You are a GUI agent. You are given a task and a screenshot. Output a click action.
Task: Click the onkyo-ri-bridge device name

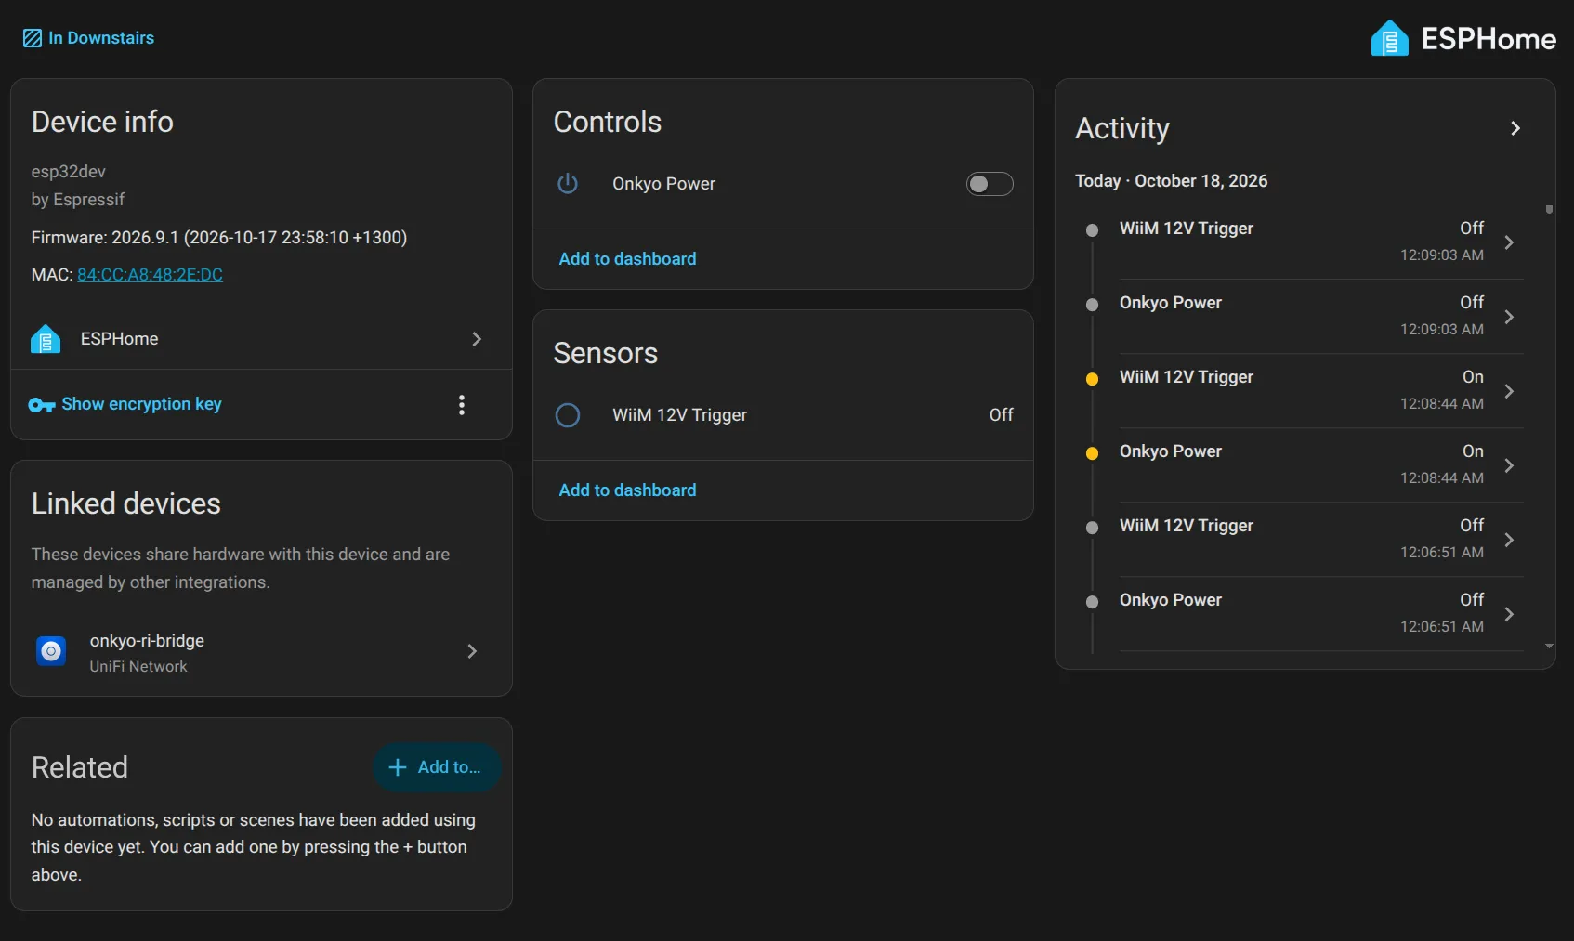[x=147, y=641]
